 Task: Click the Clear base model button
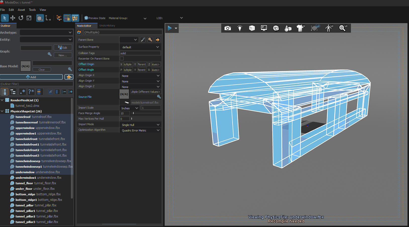(x=42, y=70)
